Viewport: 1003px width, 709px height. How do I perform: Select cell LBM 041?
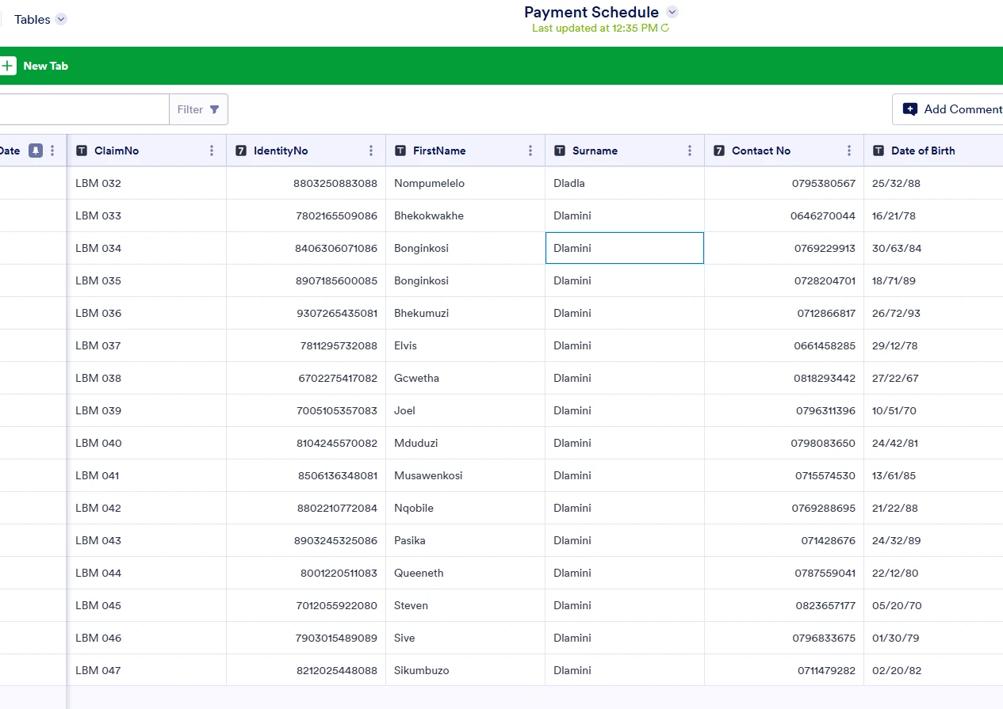tap(147, 475)
